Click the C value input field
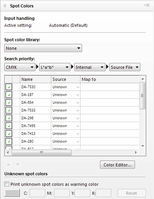Screen dimensions: 154x199 [37, 193]
